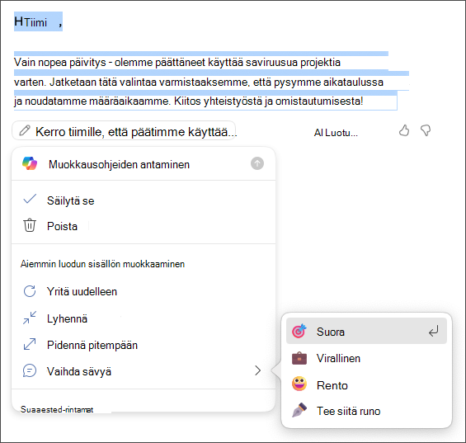Click the Copilot logo icon
The image size is (466, 443).
pos(30,163)
